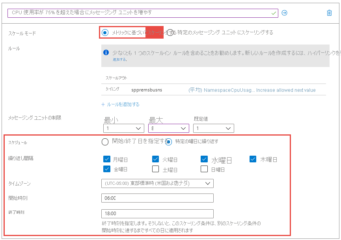Viewport: 341px width, 240px height.
Task: Click the condition name text field
Action: coord(143,13)
